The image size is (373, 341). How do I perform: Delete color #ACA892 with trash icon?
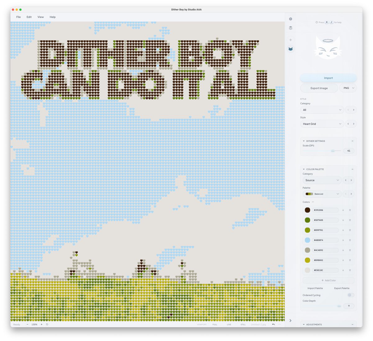coord(350,250)
